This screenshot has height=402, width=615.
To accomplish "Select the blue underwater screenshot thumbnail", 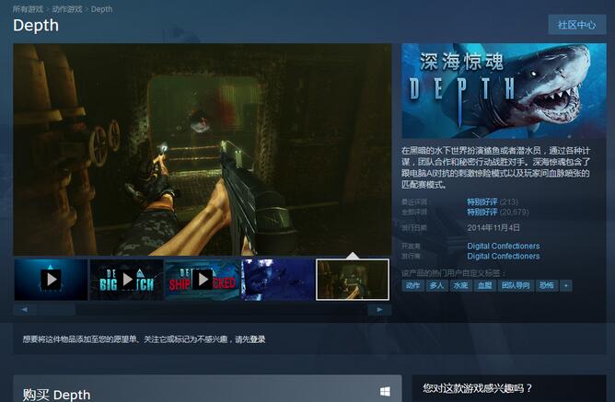I will (277, 279).
